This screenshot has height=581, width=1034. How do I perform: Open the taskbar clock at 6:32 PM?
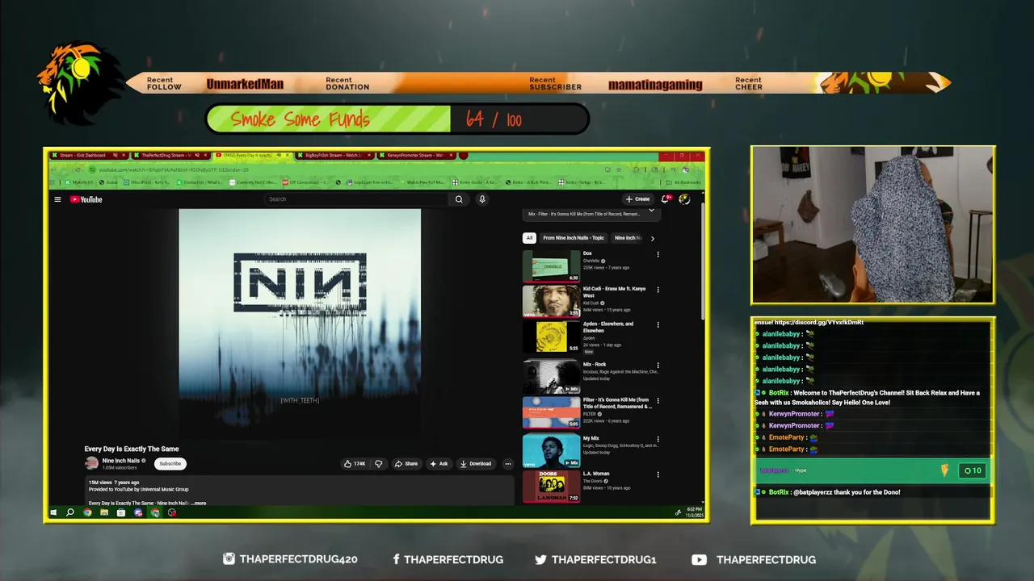695,512
